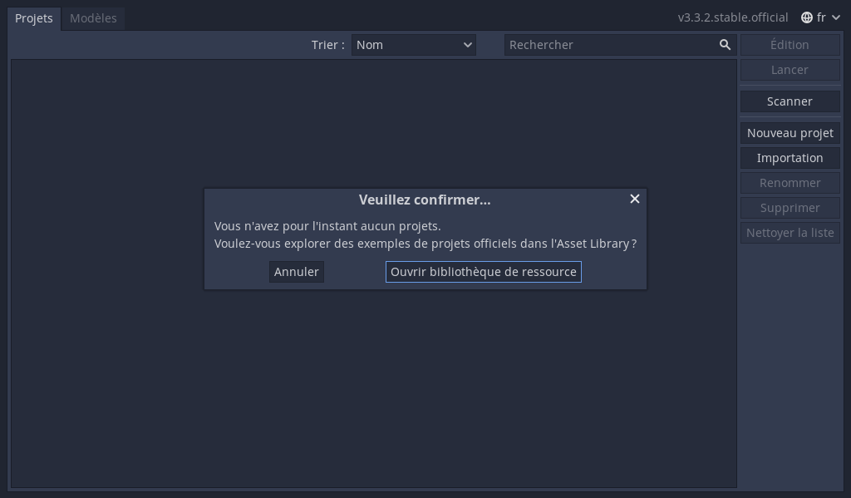This screenshot has height=498, width=851.
Task: Click the Scanner button
Action: click(x=790, y=101)
